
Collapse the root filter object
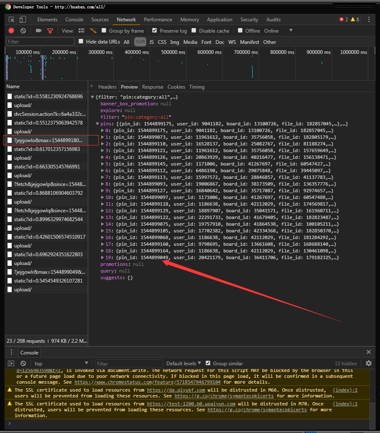point(92,97)
